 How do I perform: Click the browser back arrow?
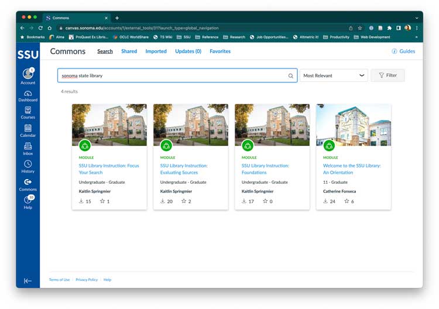tap(22, 28)
